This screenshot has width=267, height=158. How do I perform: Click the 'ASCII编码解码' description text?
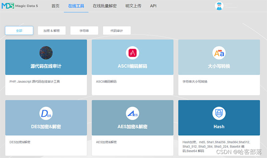tap(106, 82)
